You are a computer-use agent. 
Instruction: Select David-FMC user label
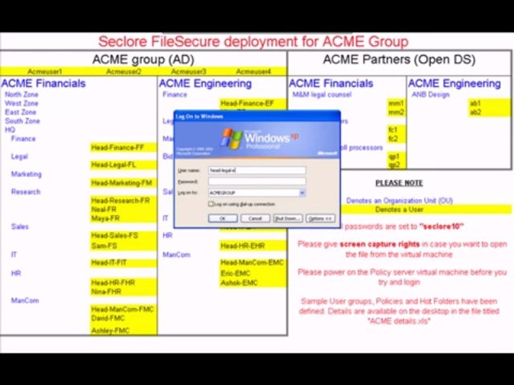(108, 318)
